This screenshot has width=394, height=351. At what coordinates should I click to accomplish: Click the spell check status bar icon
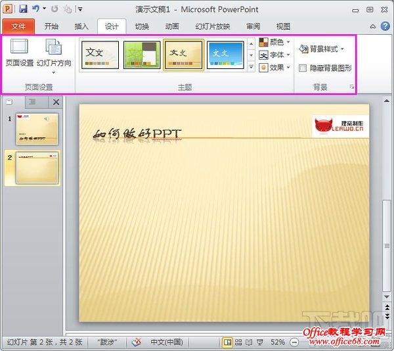pos(137,342)
